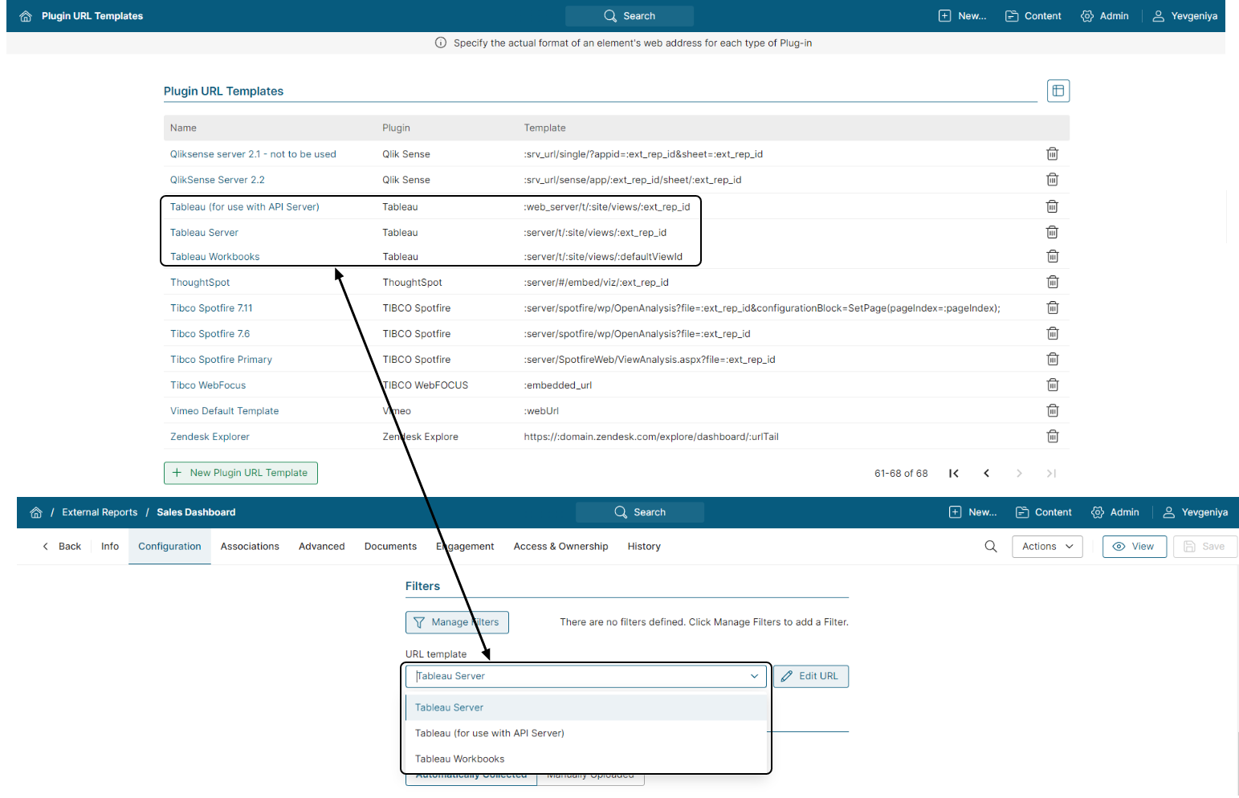Jump to last page of templates list
The width and height of the screenshot is (1239, 798).
pyautogui.click(x=1051, y=474)
